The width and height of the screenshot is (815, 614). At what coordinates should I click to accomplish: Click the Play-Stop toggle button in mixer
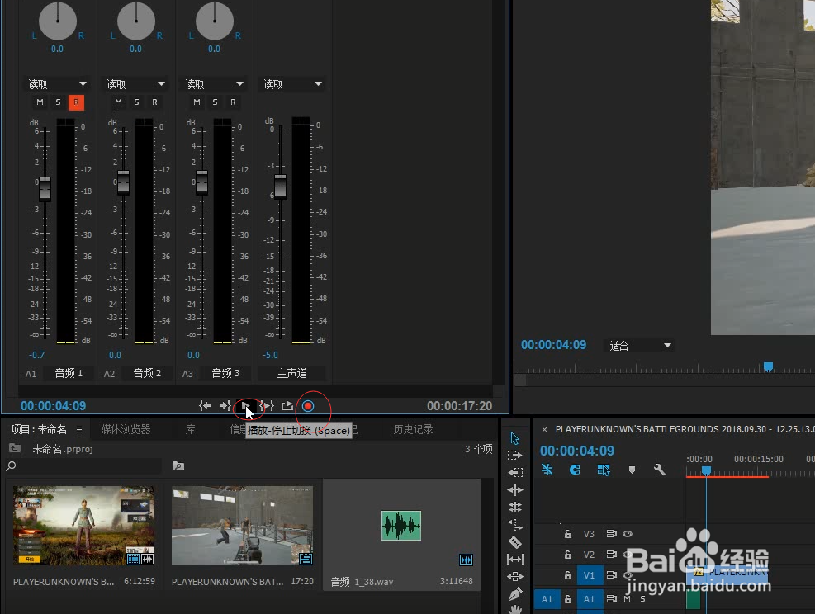246,406
